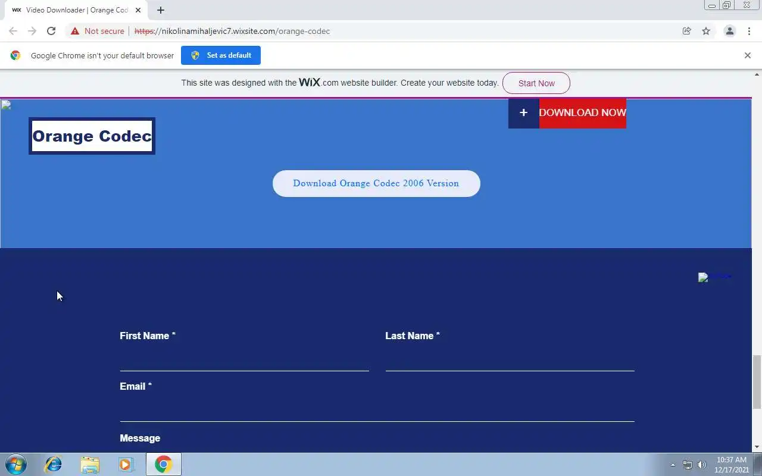Click the address bar URL

pos(232,31)
